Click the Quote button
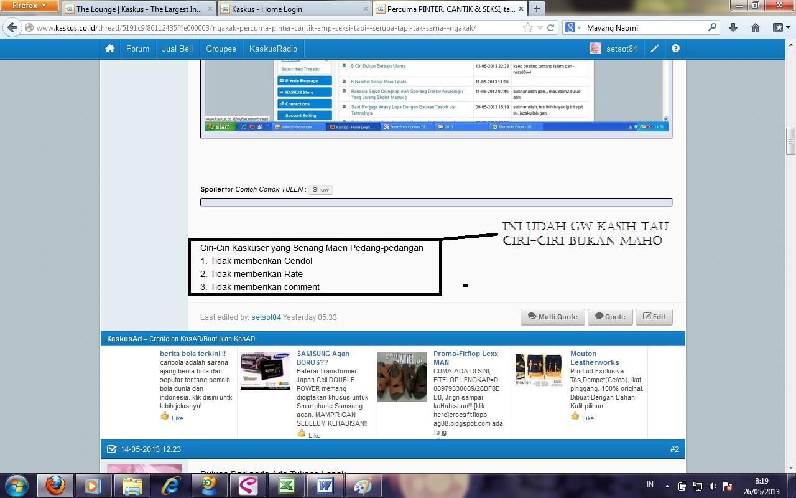Image resolution: width=796 pixels, height=498 pixels. tap(610, 317)
